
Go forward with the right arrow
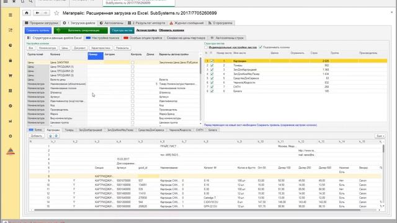[45, 13]
